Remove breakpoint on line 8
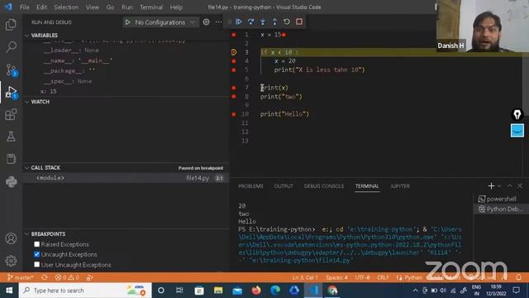The image size is (529, 298). coord(233,96)
